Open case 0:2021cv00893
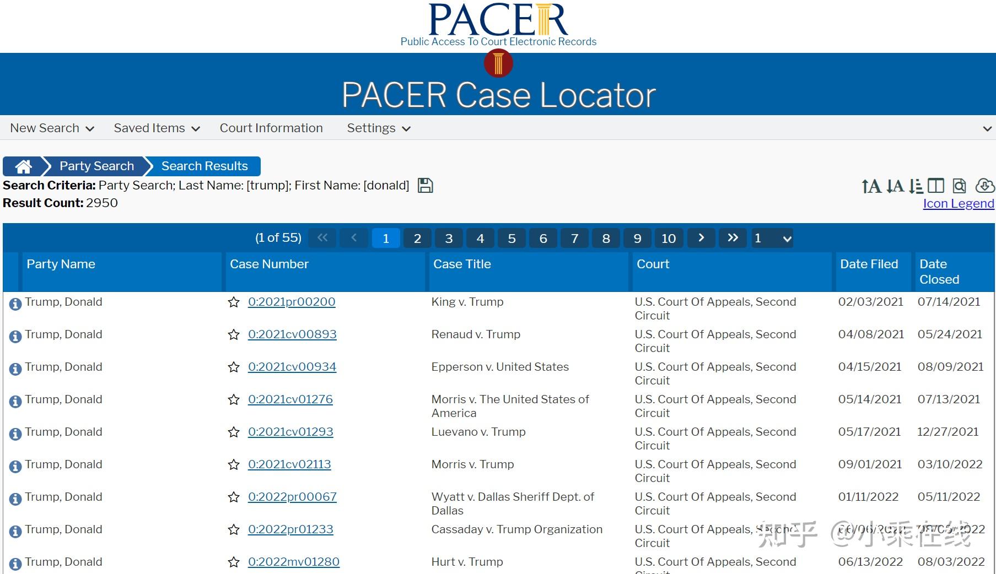The image size is (996, 574). tap(293, 334)
